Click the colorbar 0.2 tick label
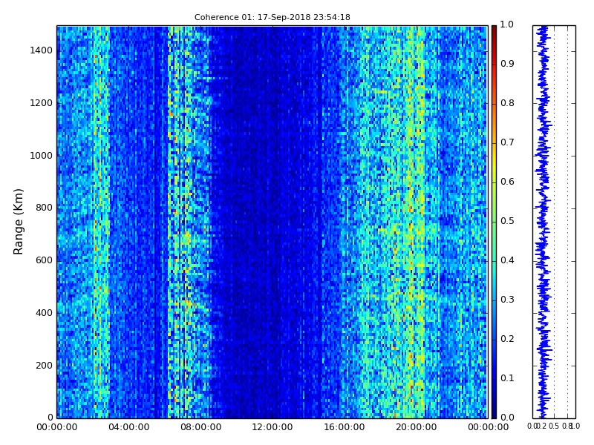The width and height of the screenshot is (594, 445). tap(507, 339)
